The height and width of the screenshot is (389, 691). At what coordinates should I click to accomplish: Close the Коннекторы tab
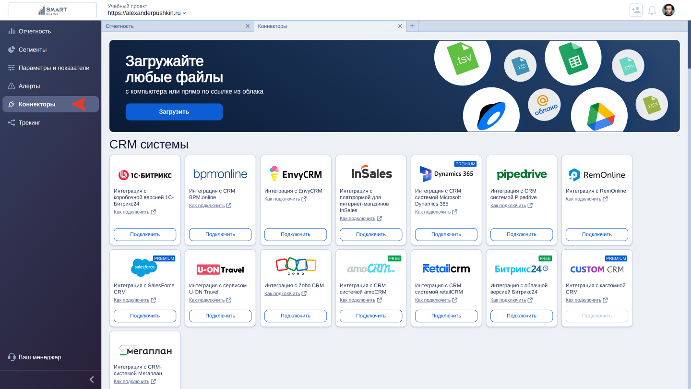coord(400,26)
